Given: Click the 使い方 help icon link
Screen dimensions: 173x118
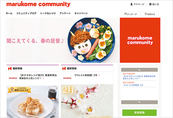Looking at the screenshot, I should pyautogui.click(x=154, y=4).
